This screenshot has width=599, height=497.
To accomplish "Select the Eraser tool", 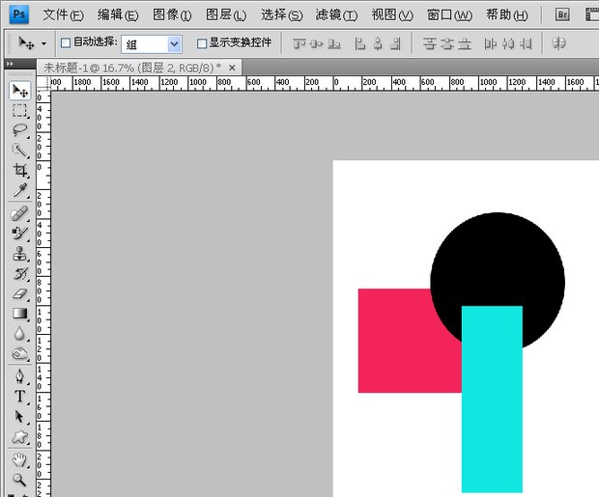I will [19, 293].
